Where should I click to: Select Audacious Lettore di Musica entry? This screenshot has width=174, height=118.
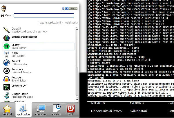tap(21, 71)
